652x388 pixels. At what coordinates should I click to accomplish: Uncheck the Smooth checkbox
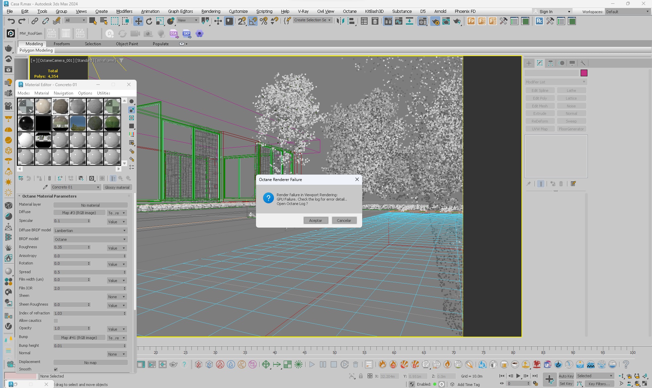(56, 369)
